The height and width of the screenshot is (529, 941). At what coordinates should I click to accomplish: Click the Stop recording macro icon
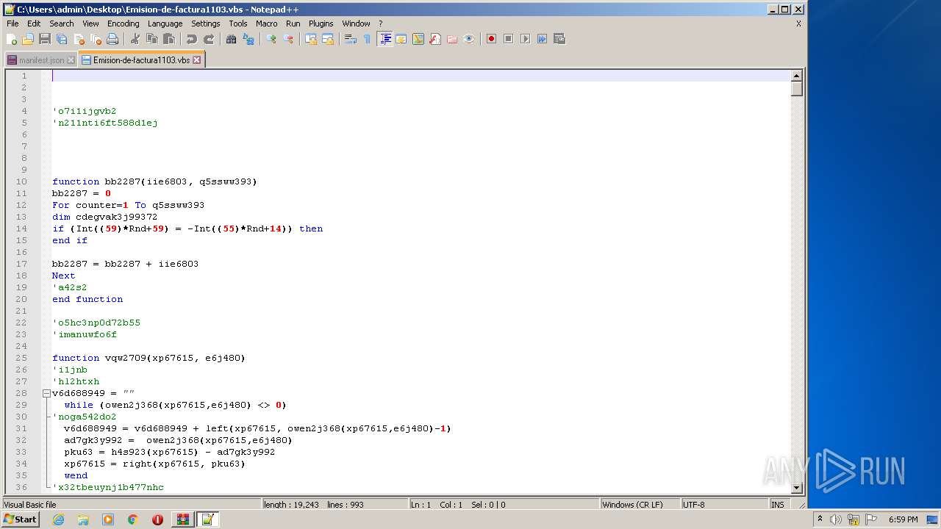coord(508,39)
